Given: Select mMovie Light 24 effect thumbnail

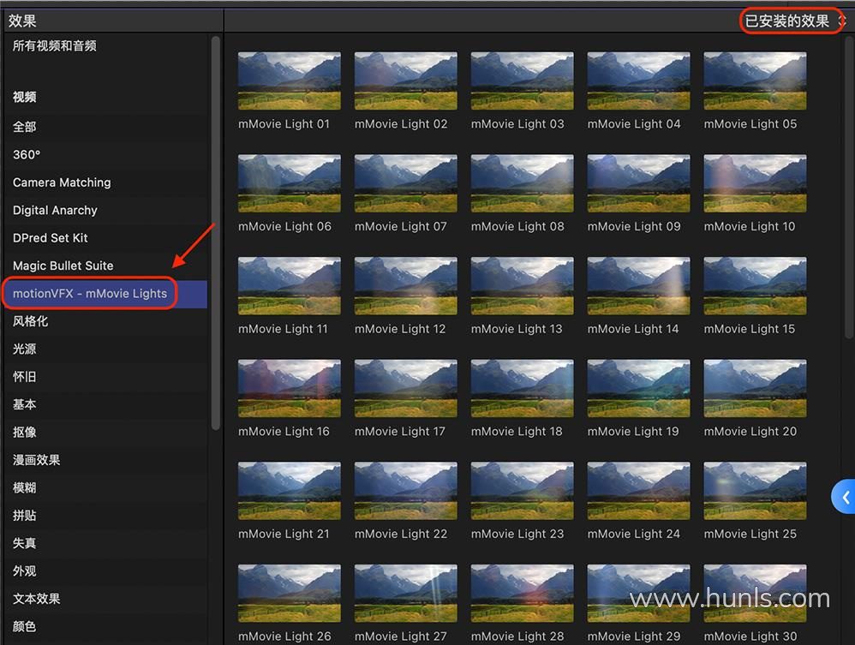Looking at the screenshot, I should tap(638, 491).
